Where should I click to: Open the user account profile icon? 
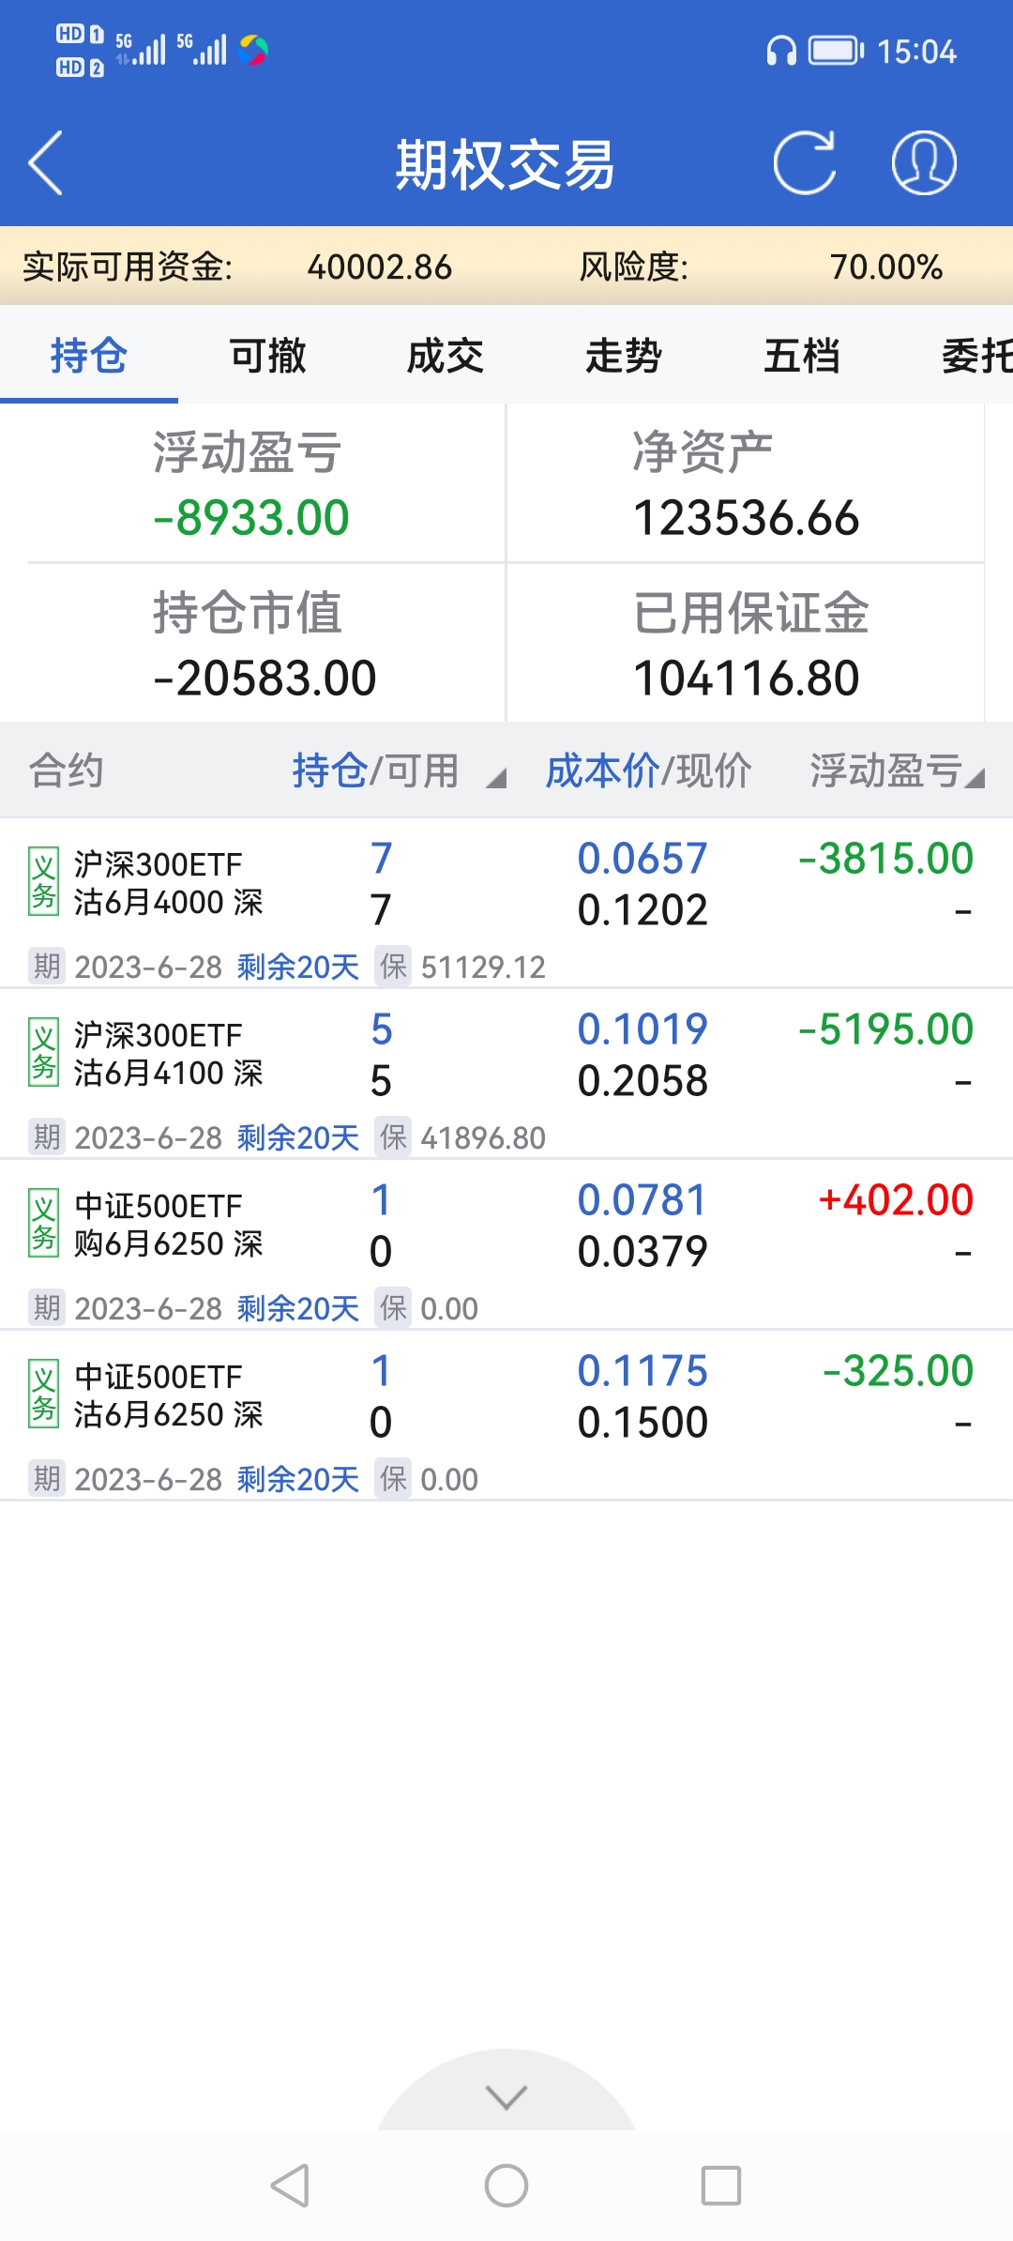(x=923, y=163)
